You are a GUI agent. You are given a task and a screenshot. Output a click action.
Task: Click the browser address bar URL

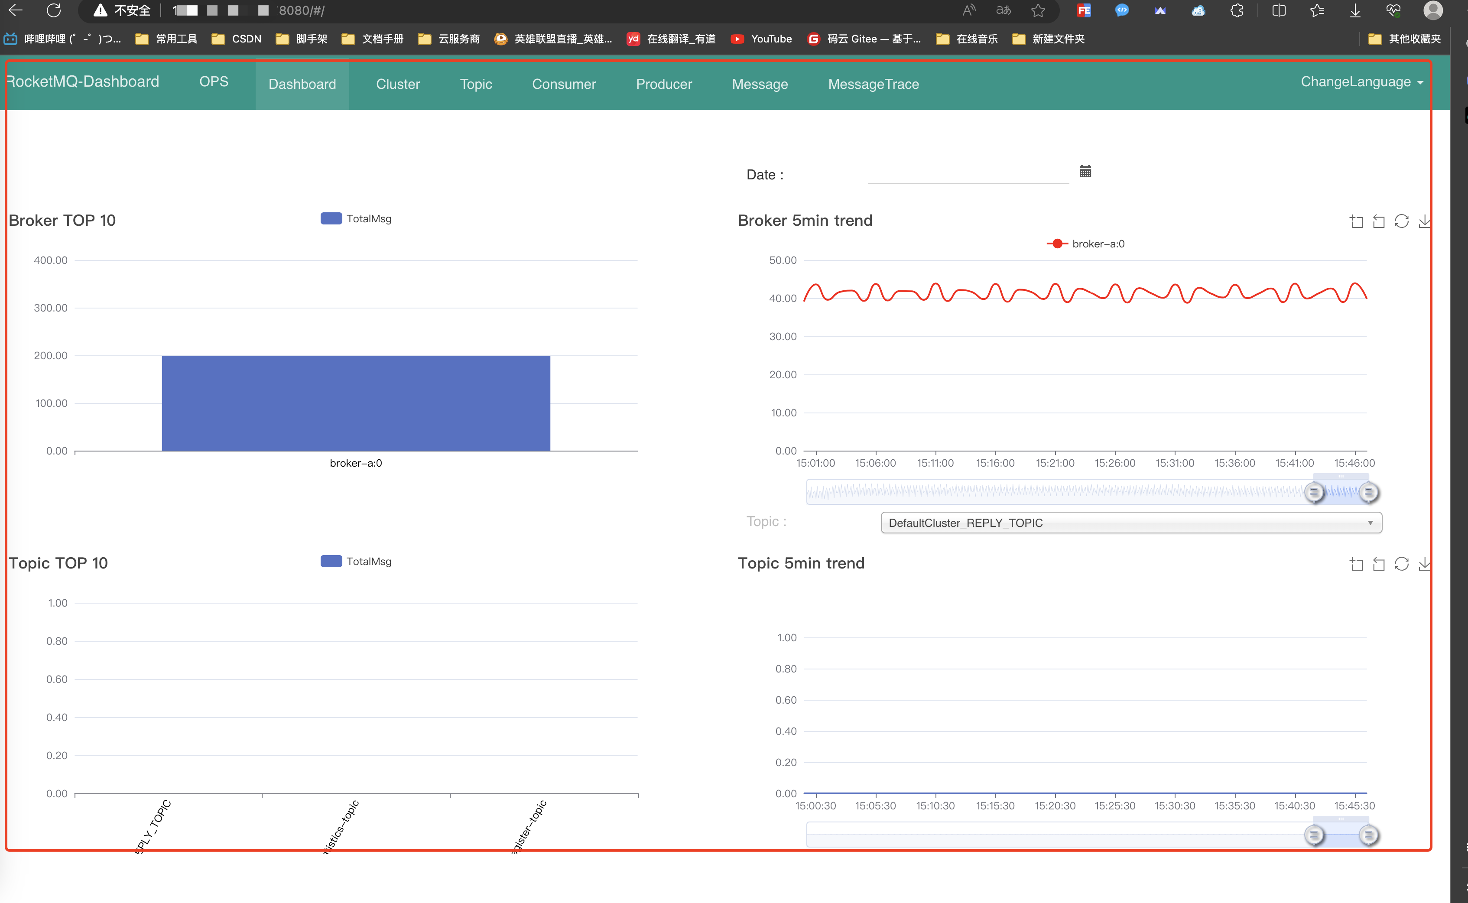coord(248,10)
